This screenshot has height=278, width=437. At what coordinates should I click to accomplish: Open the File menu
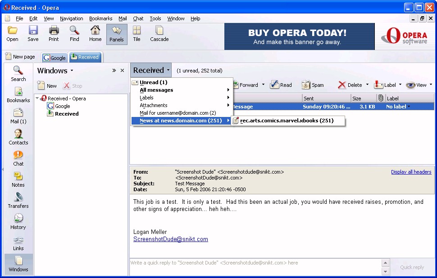tap(19, 18)
